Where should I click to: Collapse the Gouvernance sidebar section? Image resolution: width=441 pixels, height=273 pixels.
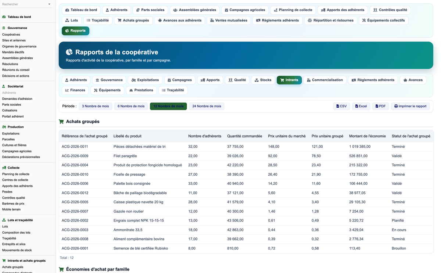click(17, 28)
